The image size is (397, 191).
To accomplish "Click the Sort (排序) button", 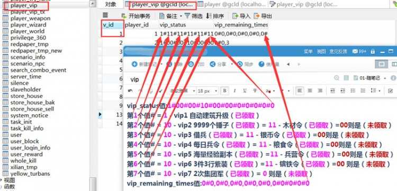I will (x=215, y=16).
